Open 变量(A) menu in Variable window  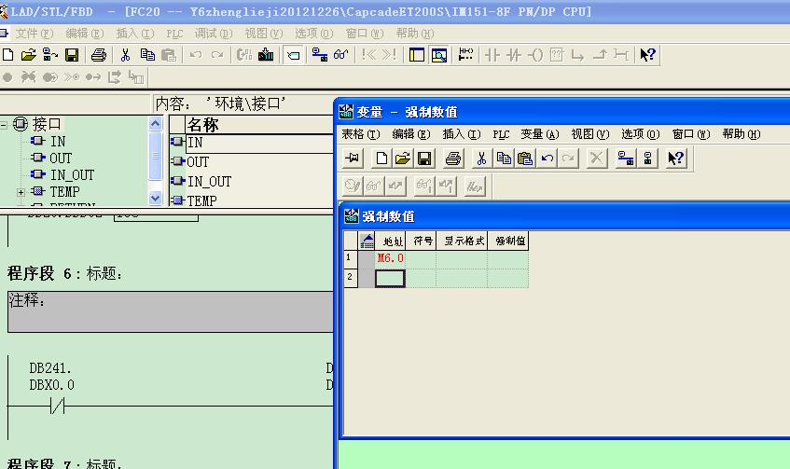click(540, 134)
